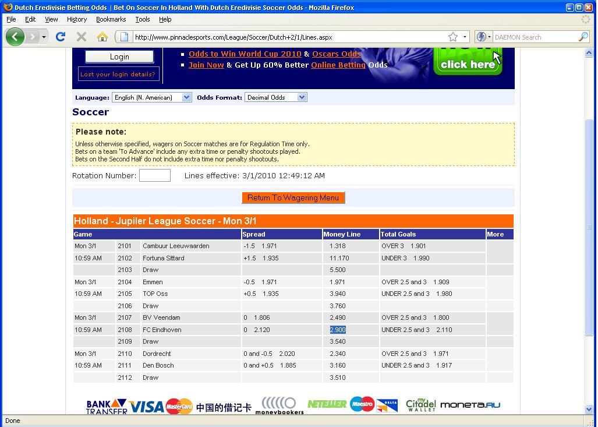Click the Firefox logo in title bar
The image size is (598, 427).
[x=8, y=7]
